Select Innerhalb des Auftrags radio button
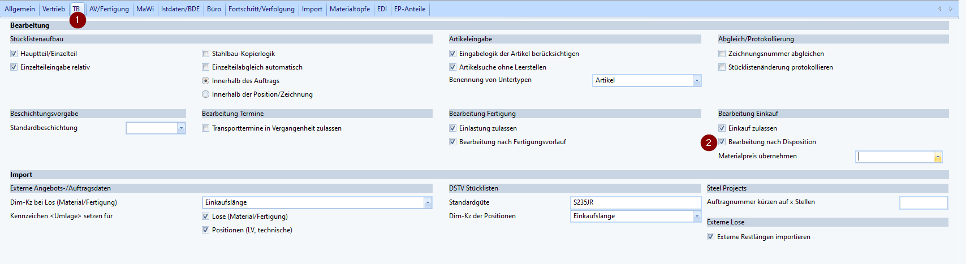The height and width of the screenshot is (264, 966). tap(206, 81)
